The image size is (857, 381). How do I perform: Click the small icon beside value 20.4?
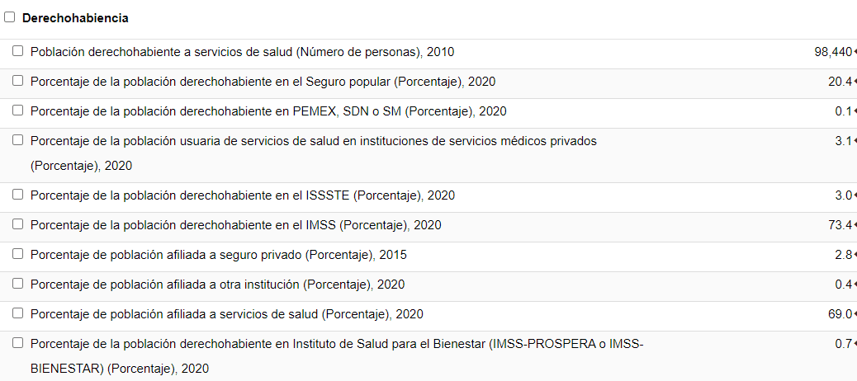click(x=855, y=82)
